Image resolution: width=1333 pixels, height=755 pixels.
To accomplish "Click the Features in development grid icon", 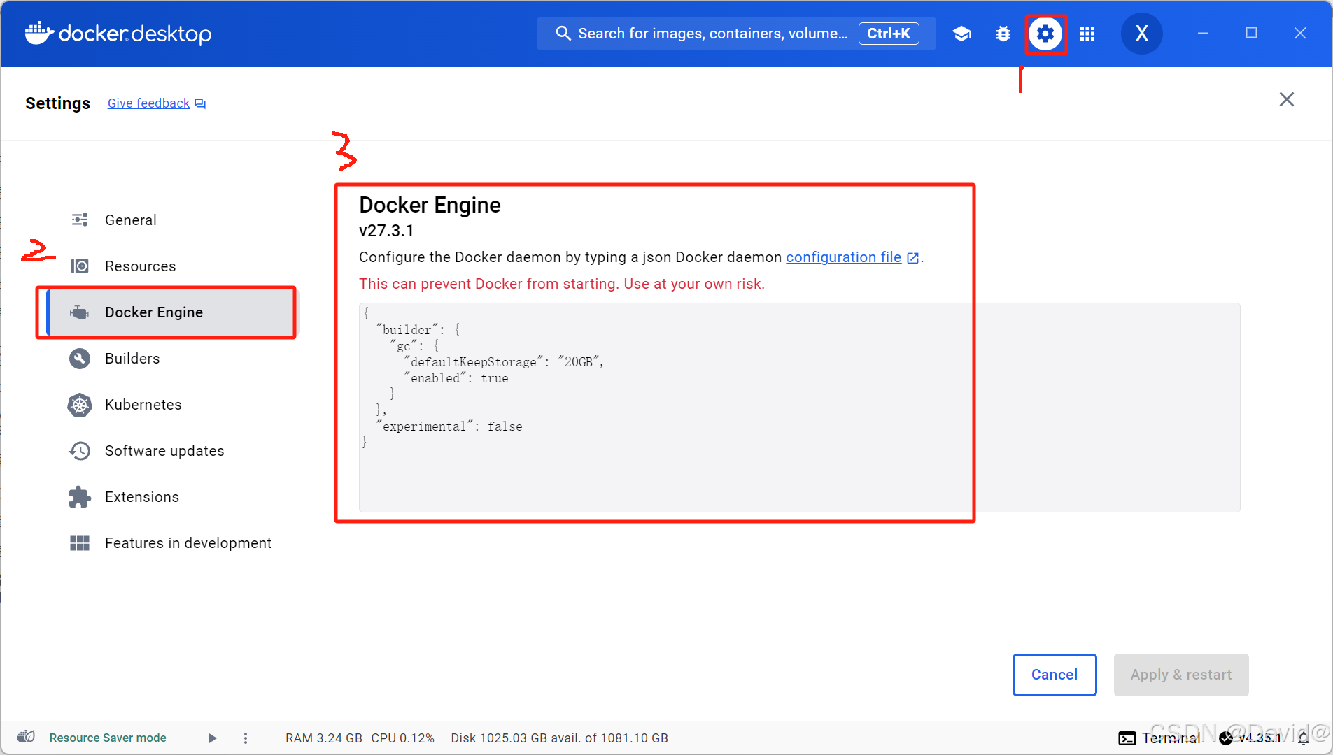I will point(80,543).
